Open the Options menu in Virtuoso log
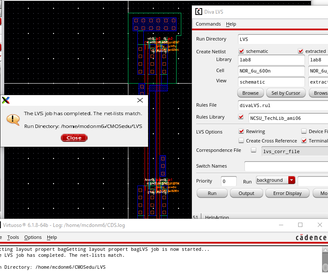Image resolution: width=328 pixels, height=273 pixels. pyautogui.click(x=33, y=237)
